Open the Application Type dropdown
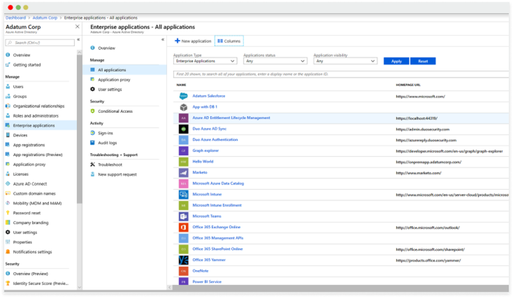Image resolution: width=513 pixels, height=297 pixels. [x=205, y=61]
